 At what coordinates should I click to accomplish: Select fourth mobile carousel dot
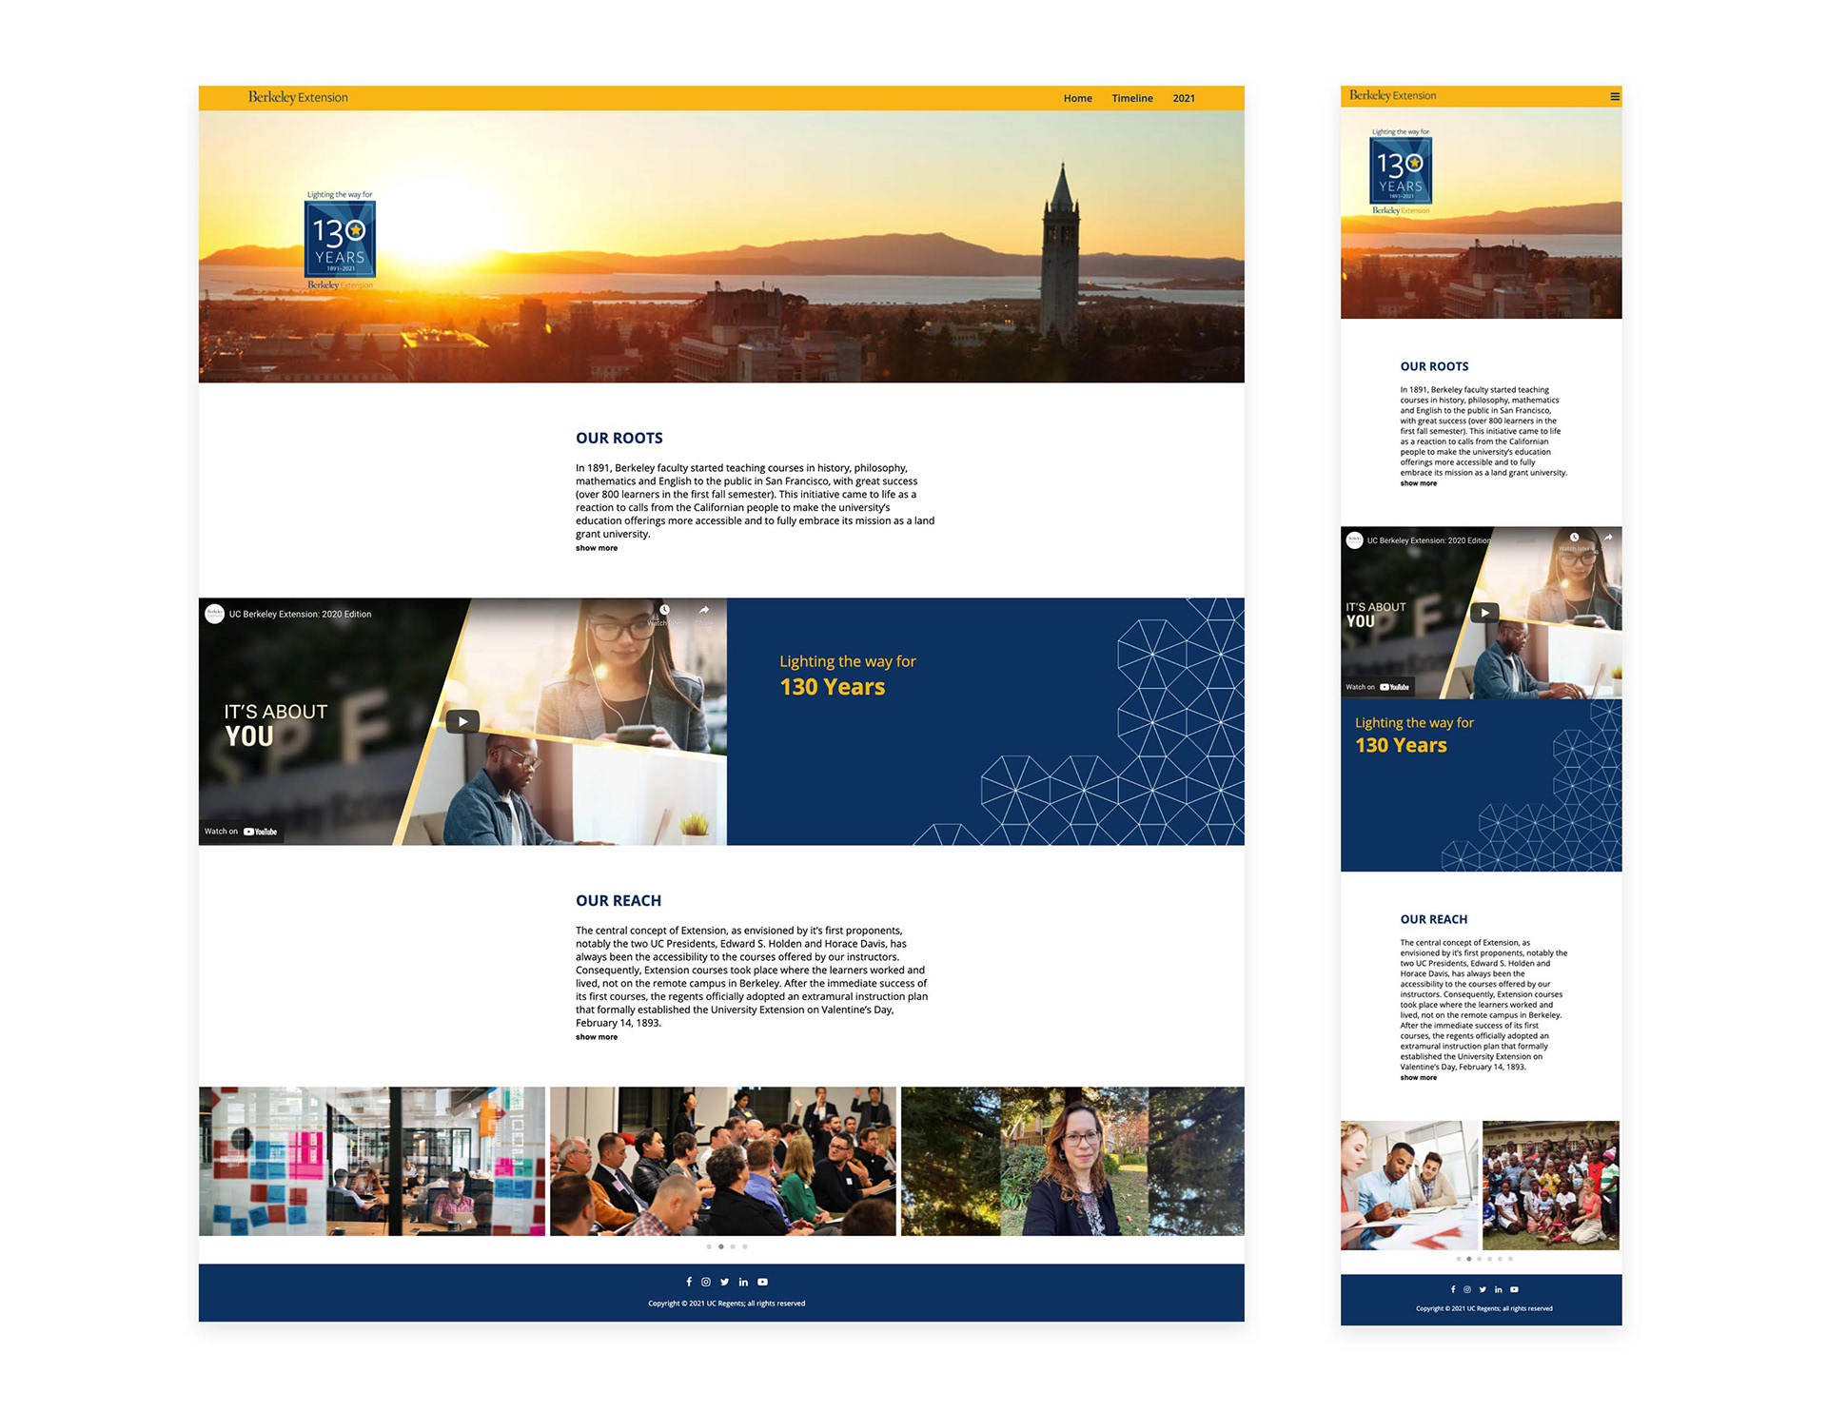pos(1490,1259)
